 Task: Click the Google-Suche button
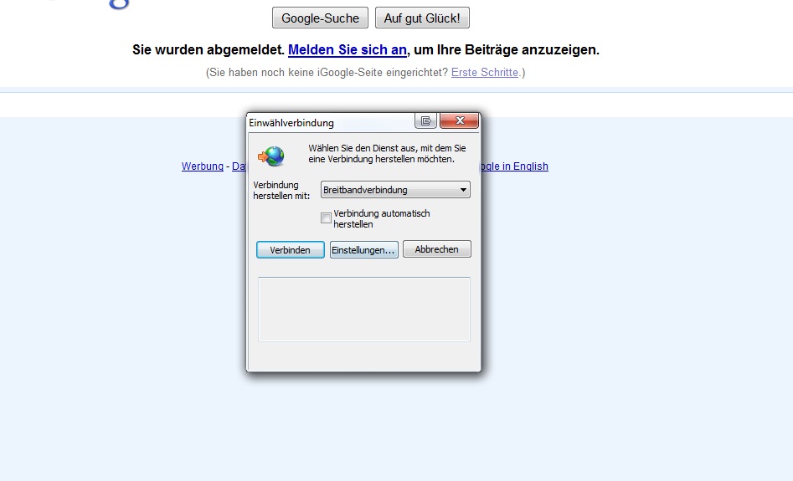320,18
